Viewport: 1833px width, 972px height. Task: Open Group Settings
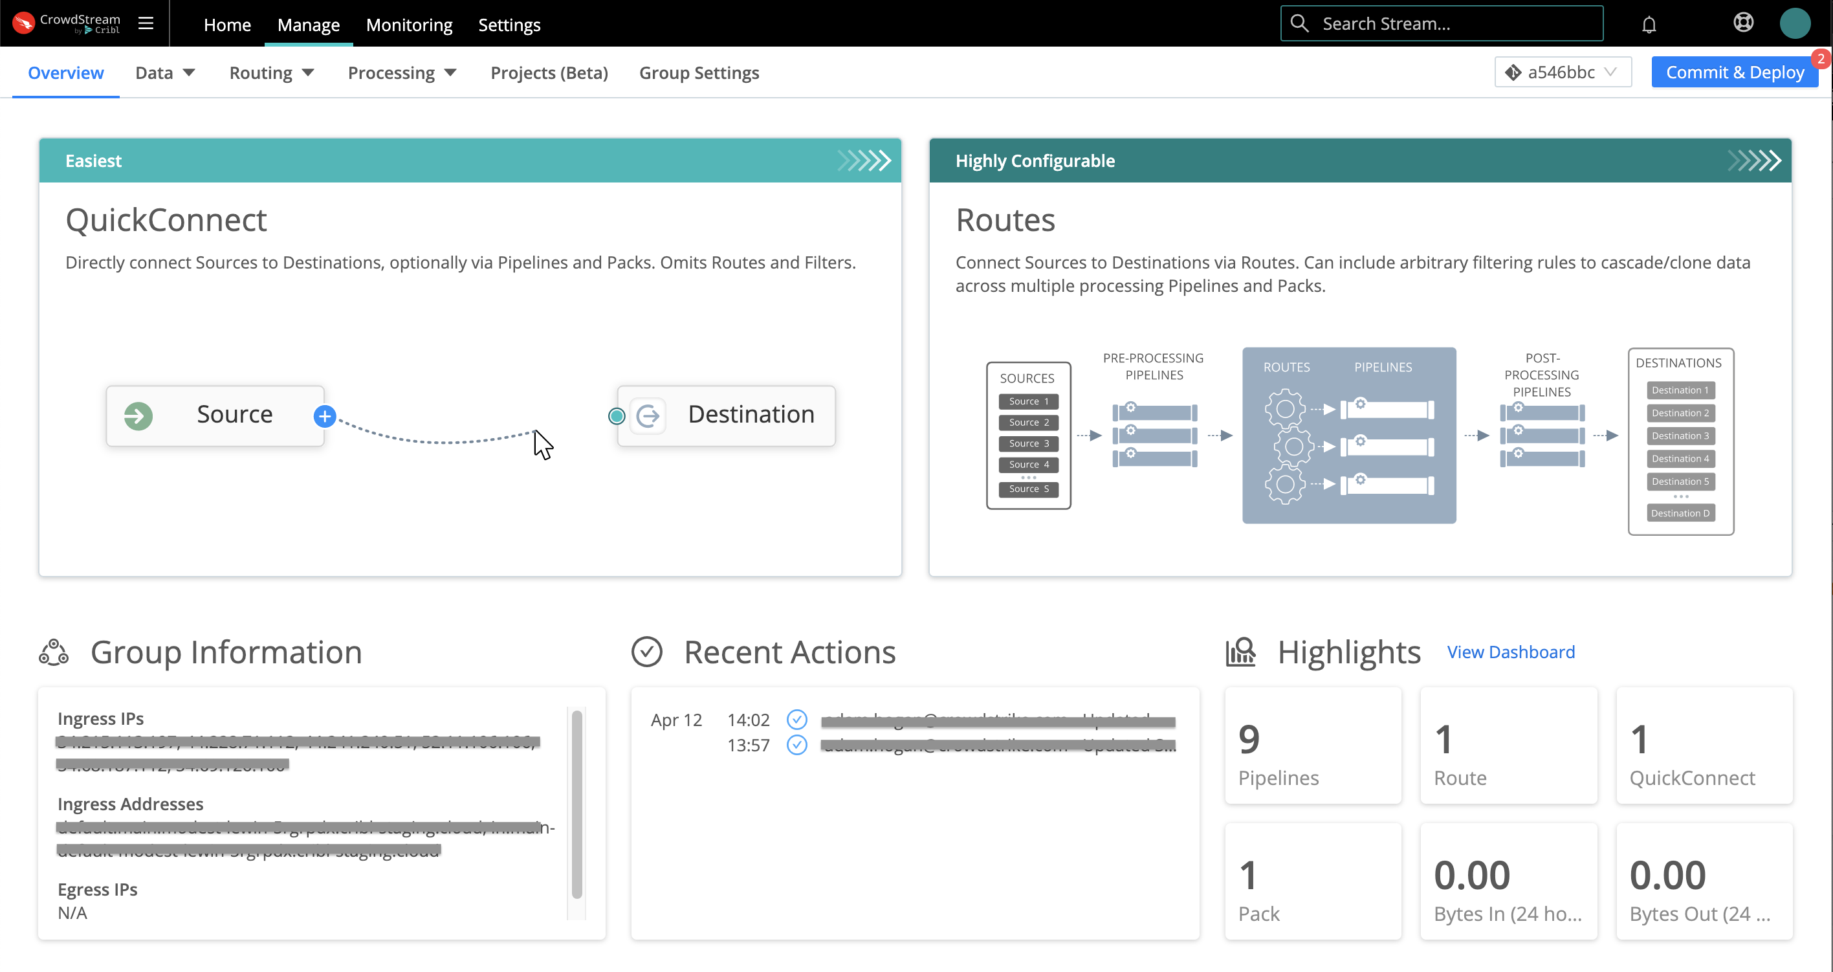click(x=699, y=72)
